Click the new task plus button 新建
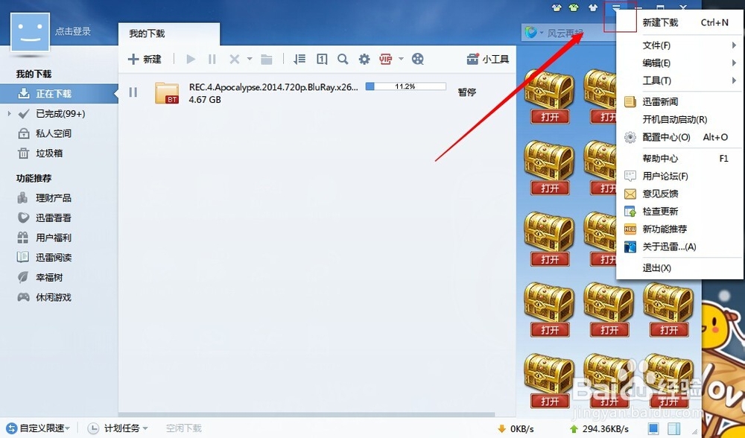745x438 pixels. 145,59
